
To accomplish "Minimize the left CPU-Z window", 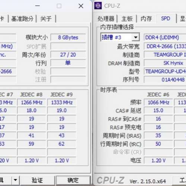I will click(38, 6).
